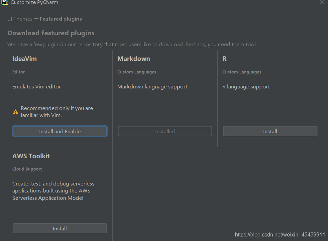Screen dimensions: 328x241
Task: Click the 'Customize PyCharm' window title
Action: [34, 3]
